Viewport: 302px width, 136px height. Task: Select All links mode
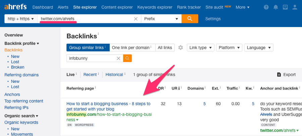pos(165,47)
